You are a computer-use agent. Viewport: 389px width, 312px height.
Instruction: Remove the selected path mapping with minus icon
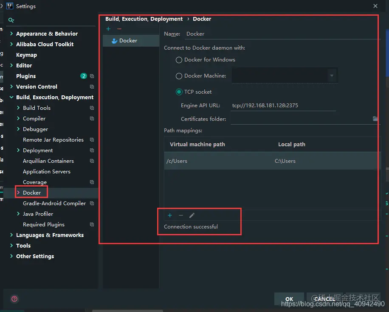[x=181, y=215]
